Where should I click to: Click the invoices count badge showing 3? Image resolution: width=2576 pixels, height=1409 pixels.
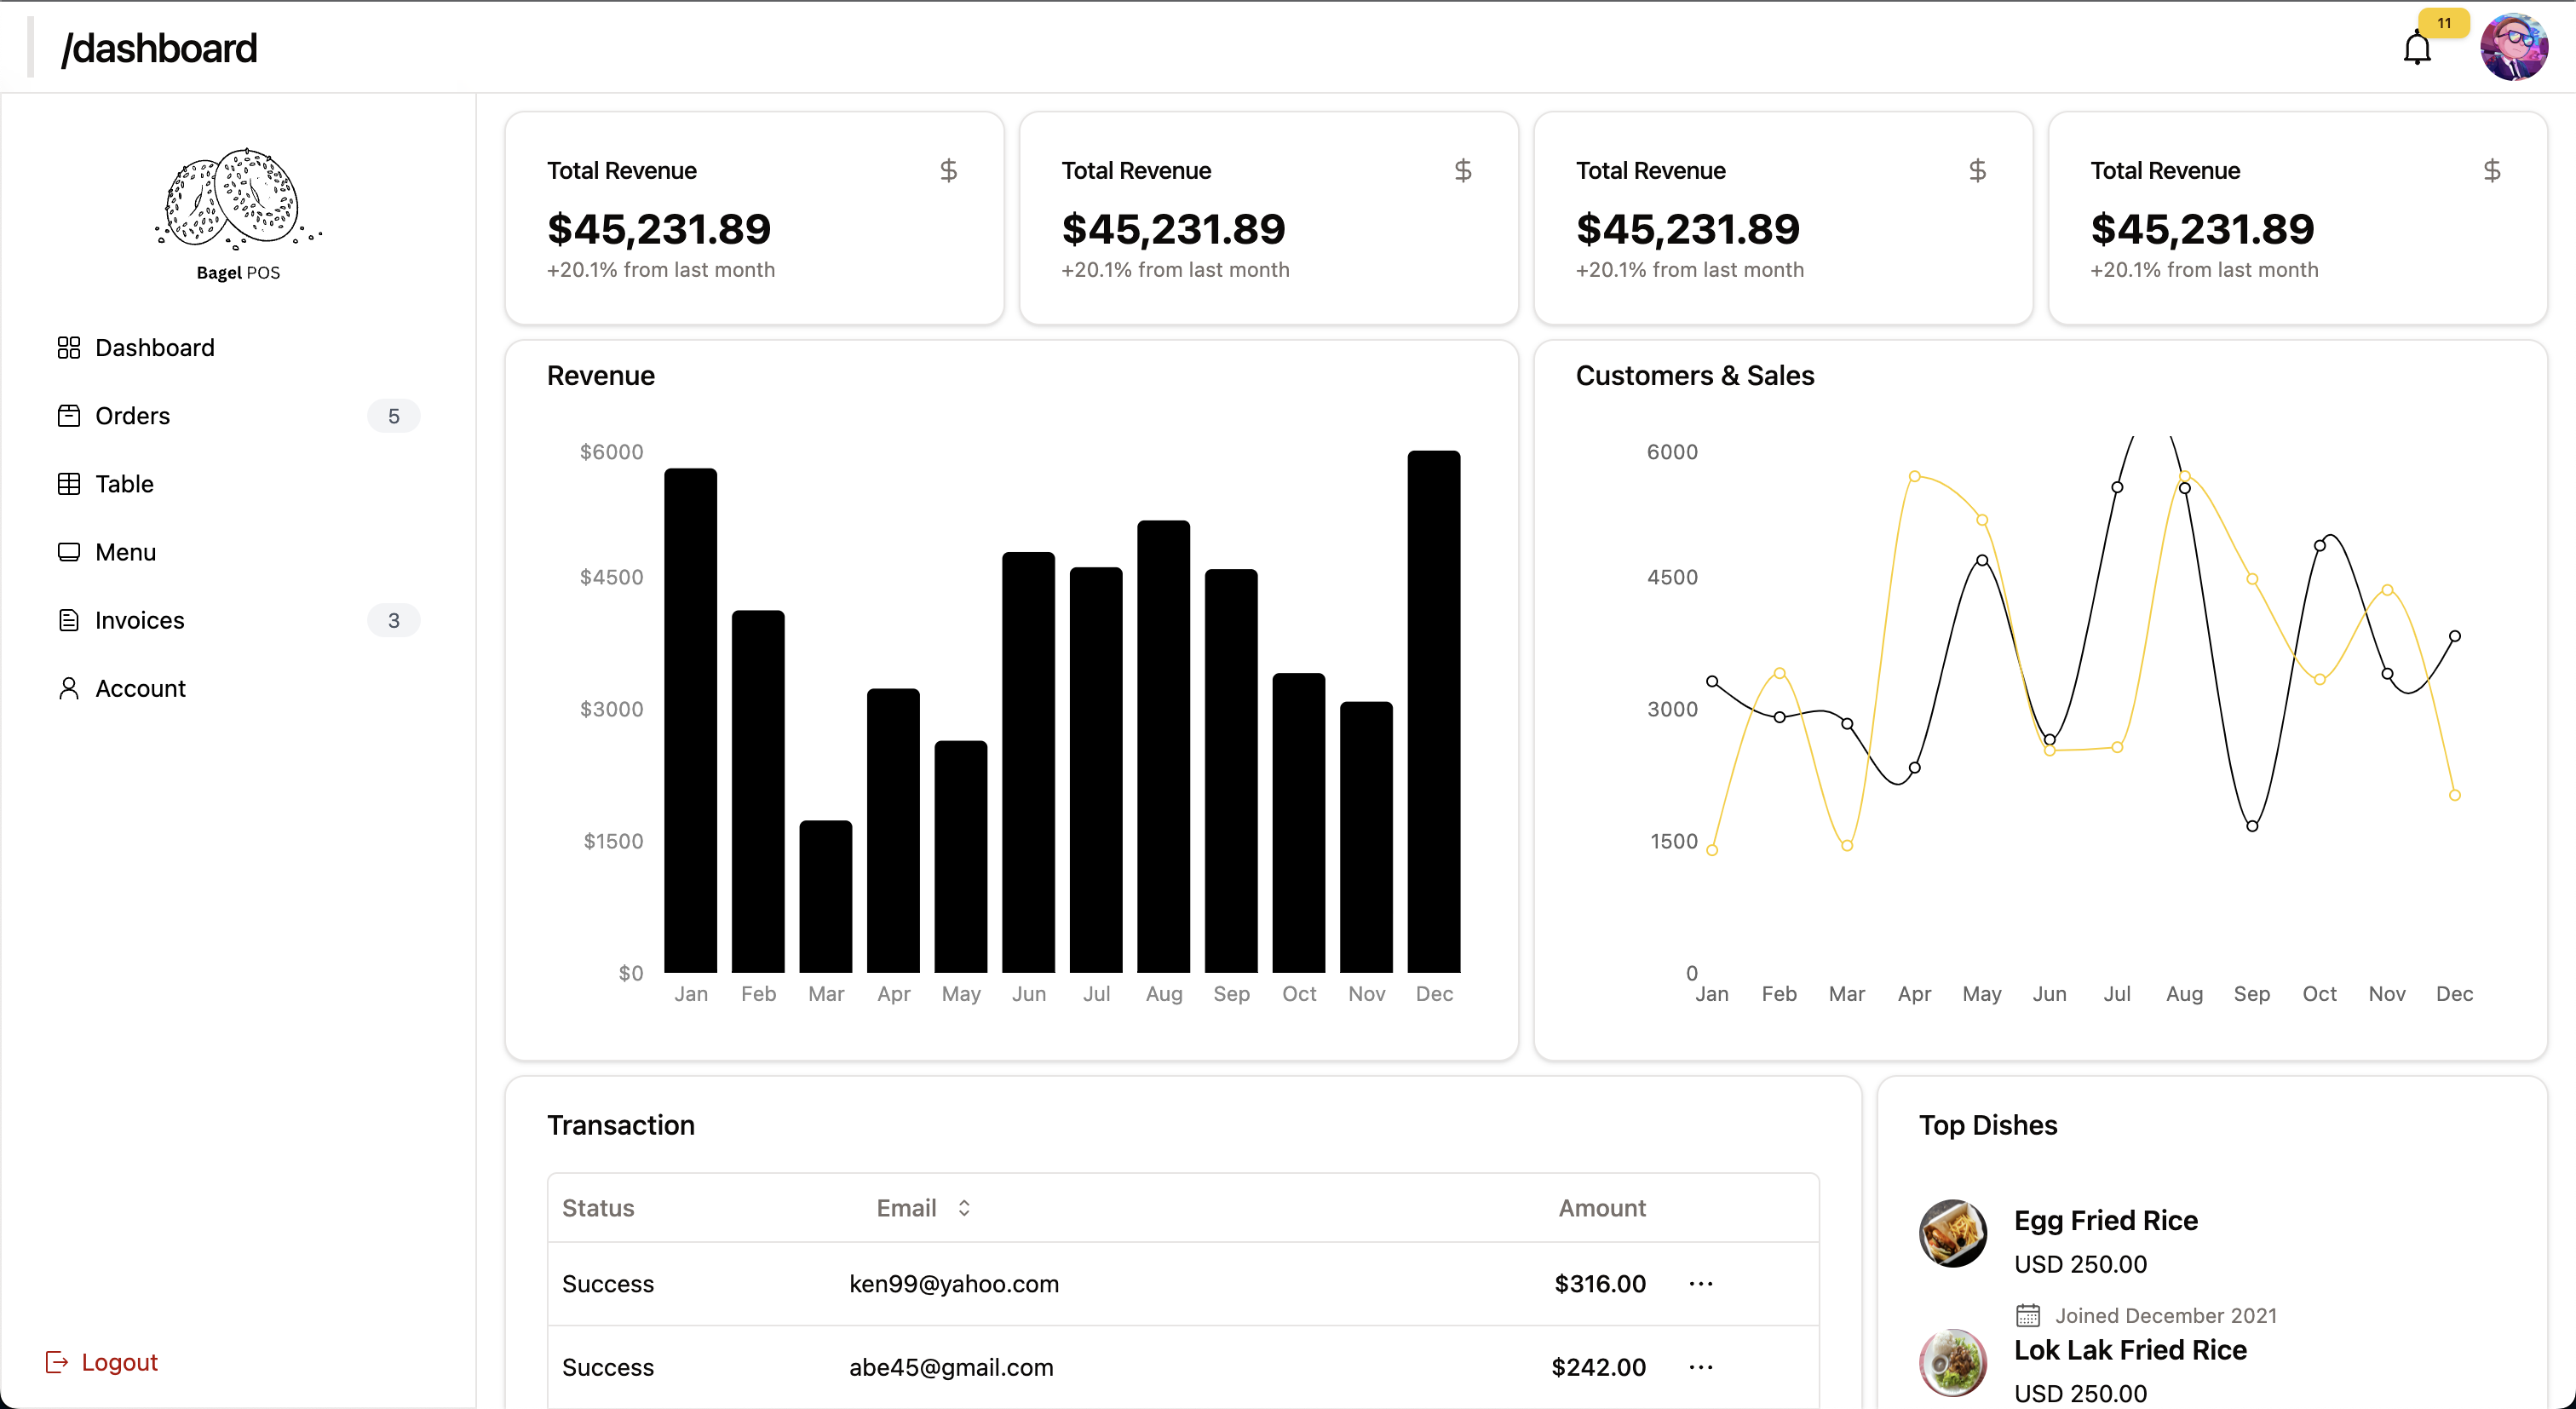[x=393, y=620]
